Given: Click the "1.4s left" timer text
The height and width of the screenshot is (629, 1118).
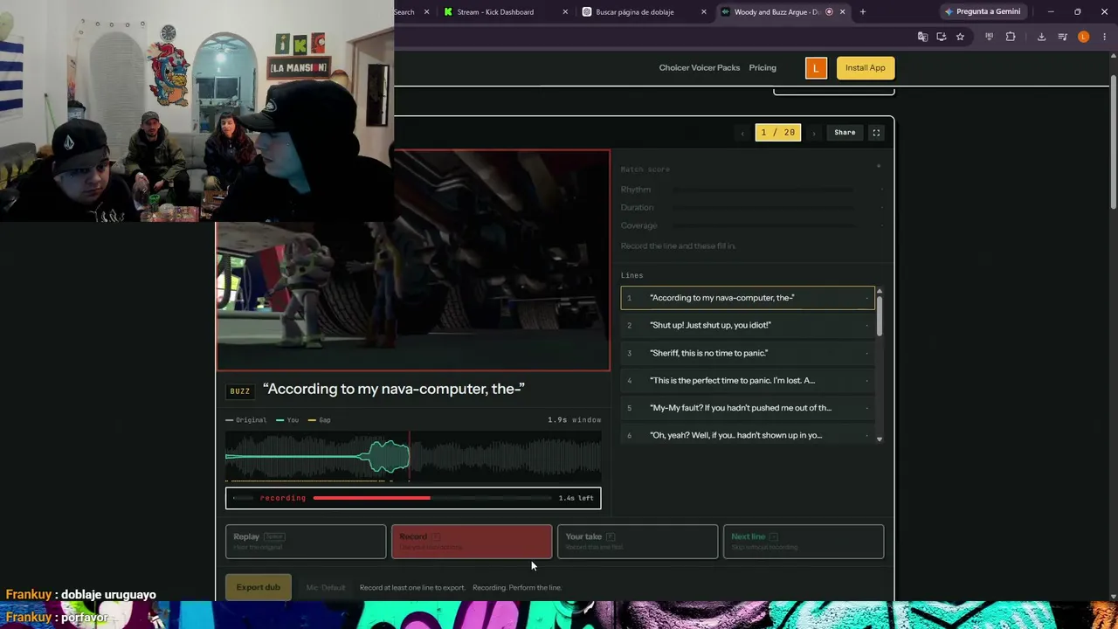Looking at the screenshot, I should coord(576,498).
